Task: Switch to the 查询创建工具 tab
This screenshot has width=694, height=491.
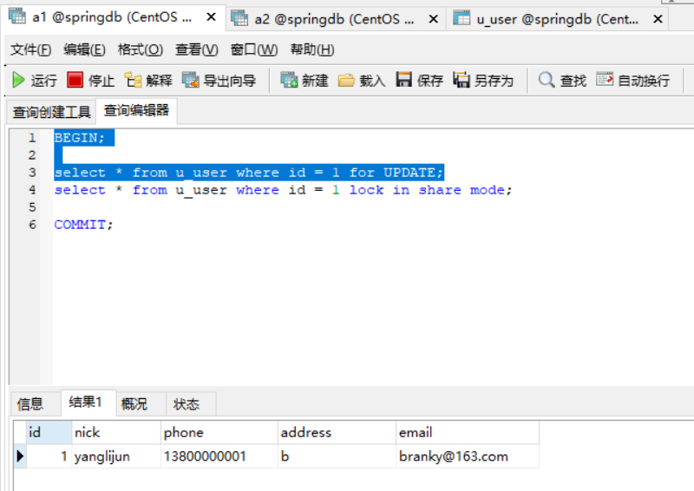Action: point(51,112)
